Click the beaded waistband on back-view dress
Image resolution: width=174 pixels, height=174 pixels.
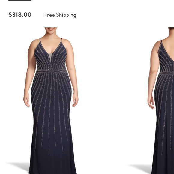pos(167,73)
